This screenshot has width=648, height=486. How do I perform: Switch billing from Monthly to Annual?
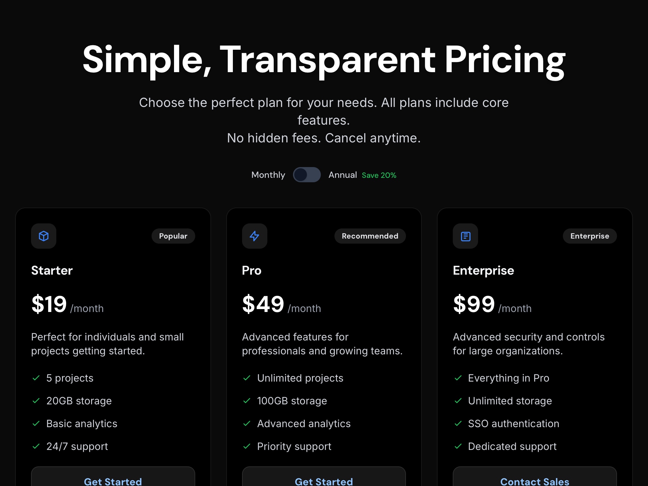[x=307, y=175]
